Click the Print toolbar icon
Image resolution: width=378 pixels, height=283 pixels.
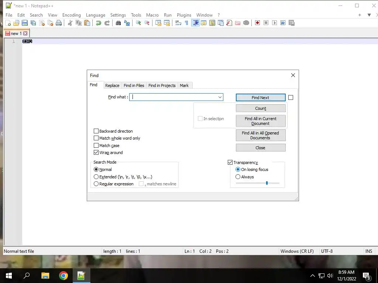point(59,23)
